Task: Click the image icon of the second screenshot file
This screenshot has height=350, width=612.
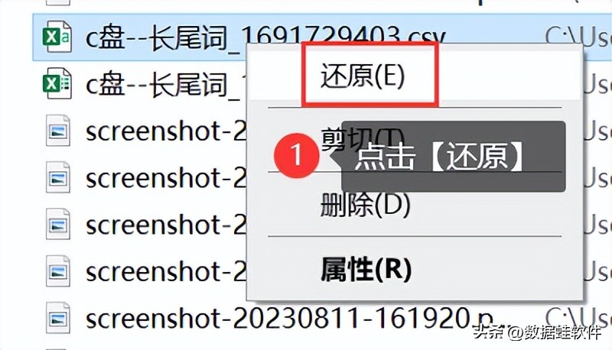Action: tap(58, 177)
